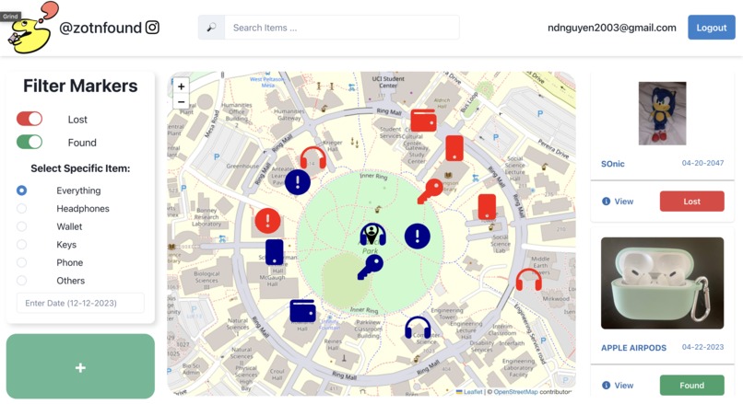Toggle the Found markers switch
Screen dimensions: 743x404
[x=29, y=142]
